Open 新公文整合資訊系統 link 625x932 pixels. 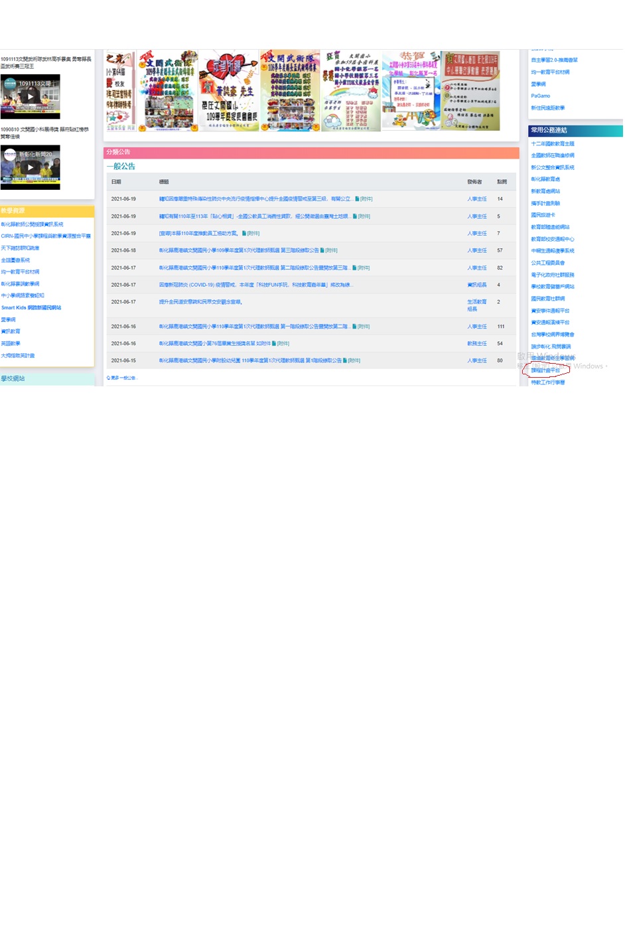pos(553,168)
